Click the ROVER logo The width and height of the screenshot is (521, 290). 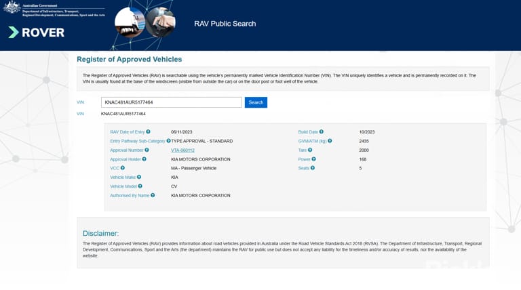37,33
